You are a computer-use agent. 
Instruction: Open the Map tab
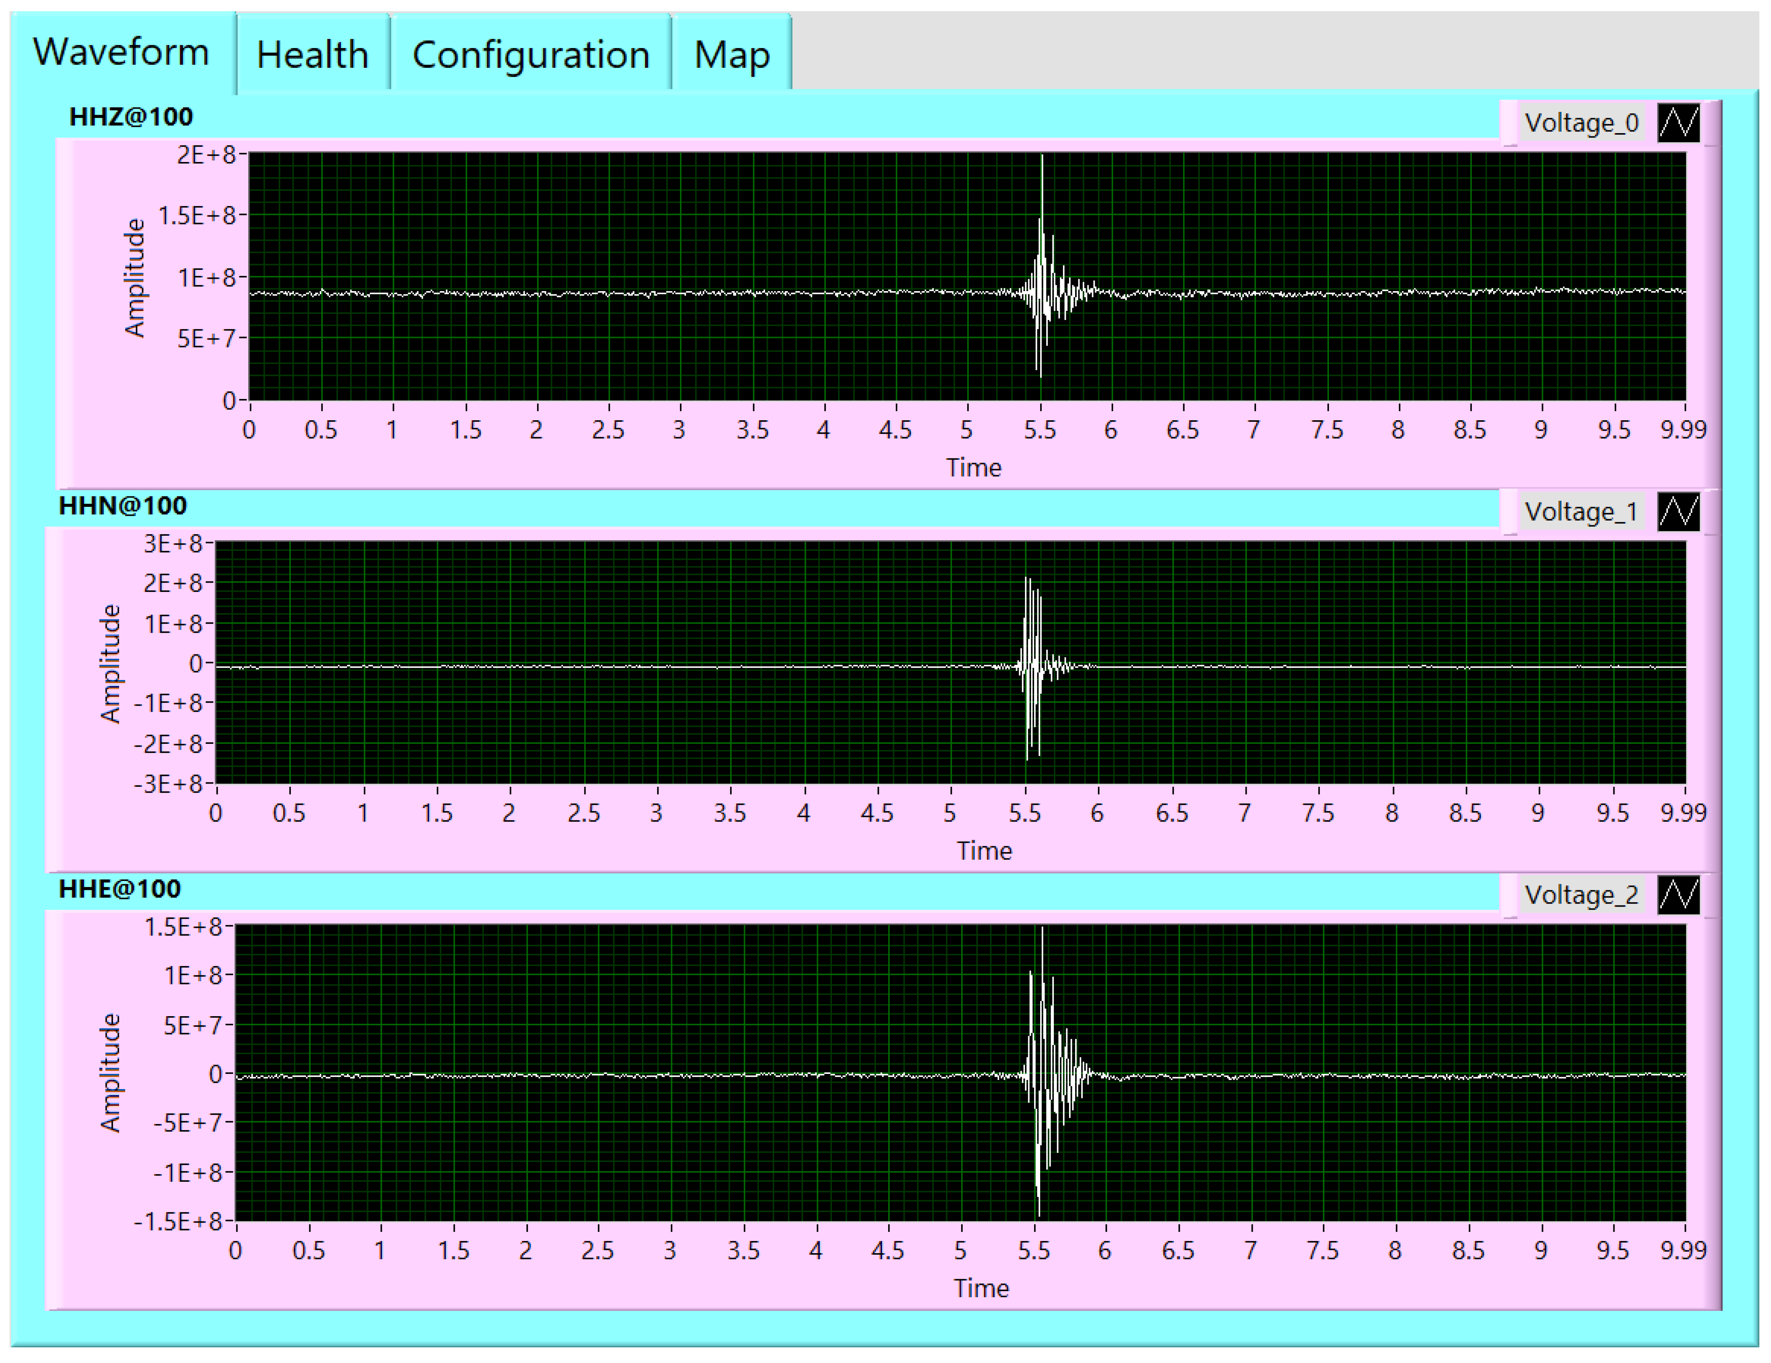coord(731,55)
